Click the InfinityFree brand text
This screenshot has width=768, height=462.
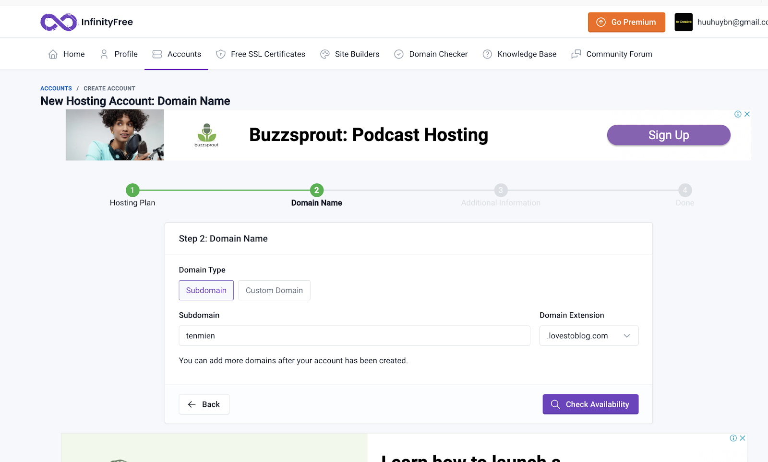coord(107,22)
